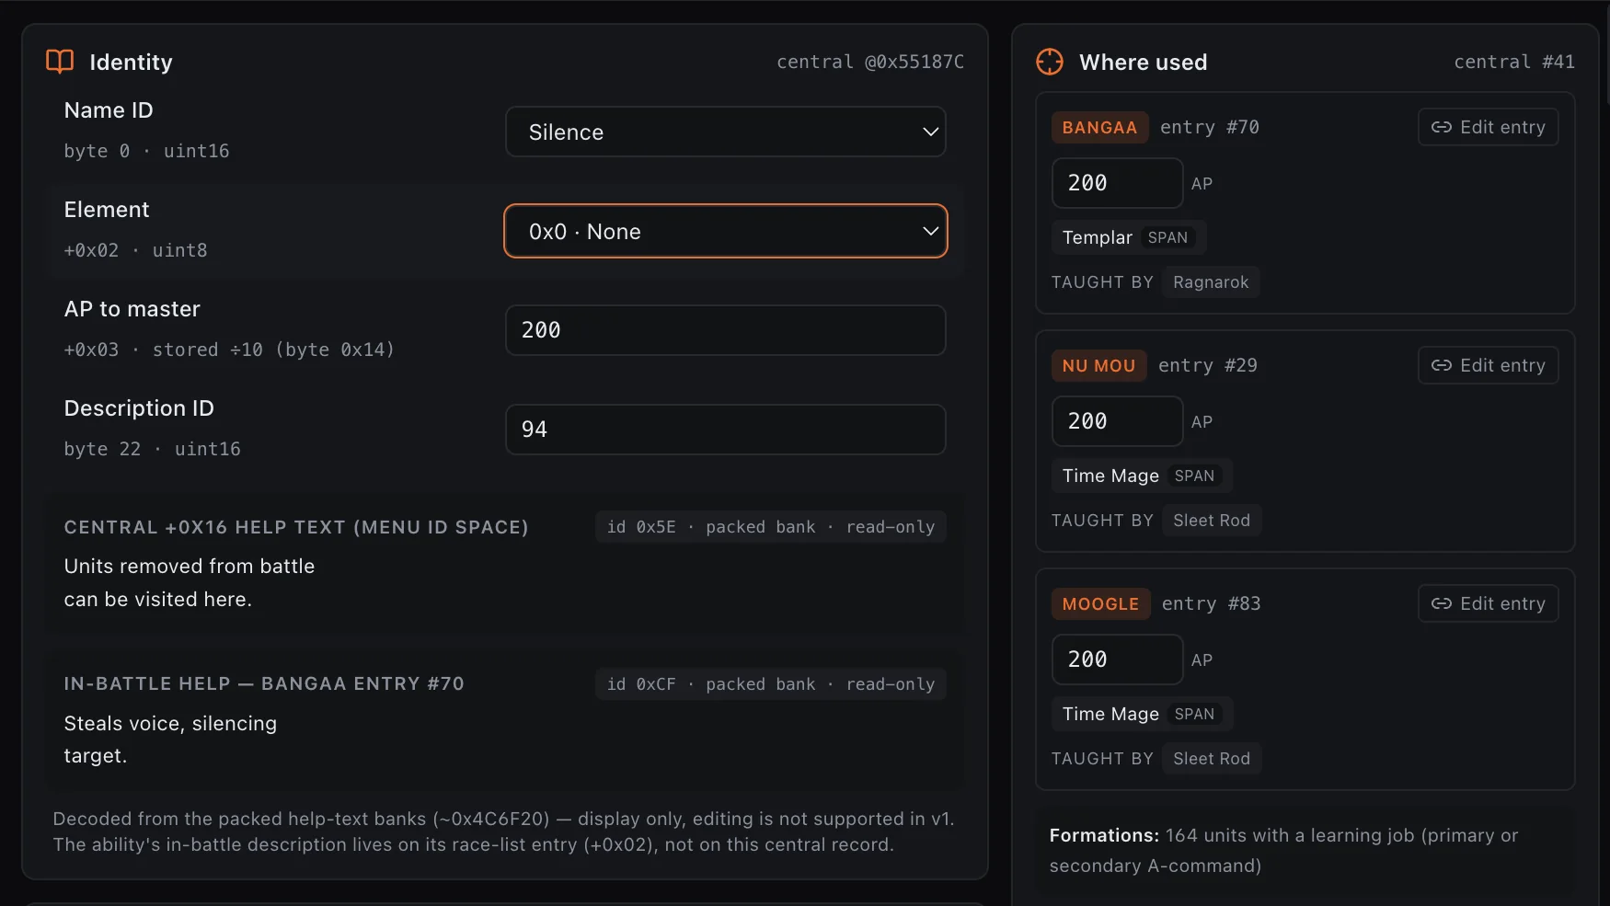Click the central #41 label
The height and width of the screenshot is (906, 1610).
(1513, 62)
